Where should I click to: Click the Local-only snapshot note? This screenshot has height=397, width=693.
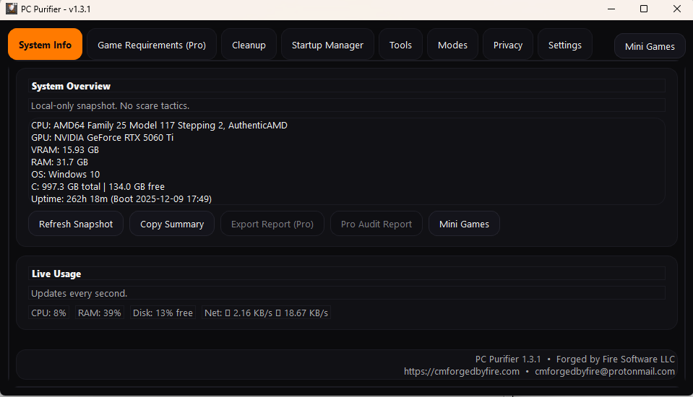click(110, 105)
